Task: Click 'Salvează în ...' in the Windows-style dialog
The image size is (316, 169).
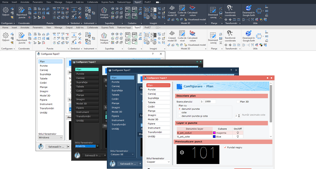Action: click(x=56, y=147)
